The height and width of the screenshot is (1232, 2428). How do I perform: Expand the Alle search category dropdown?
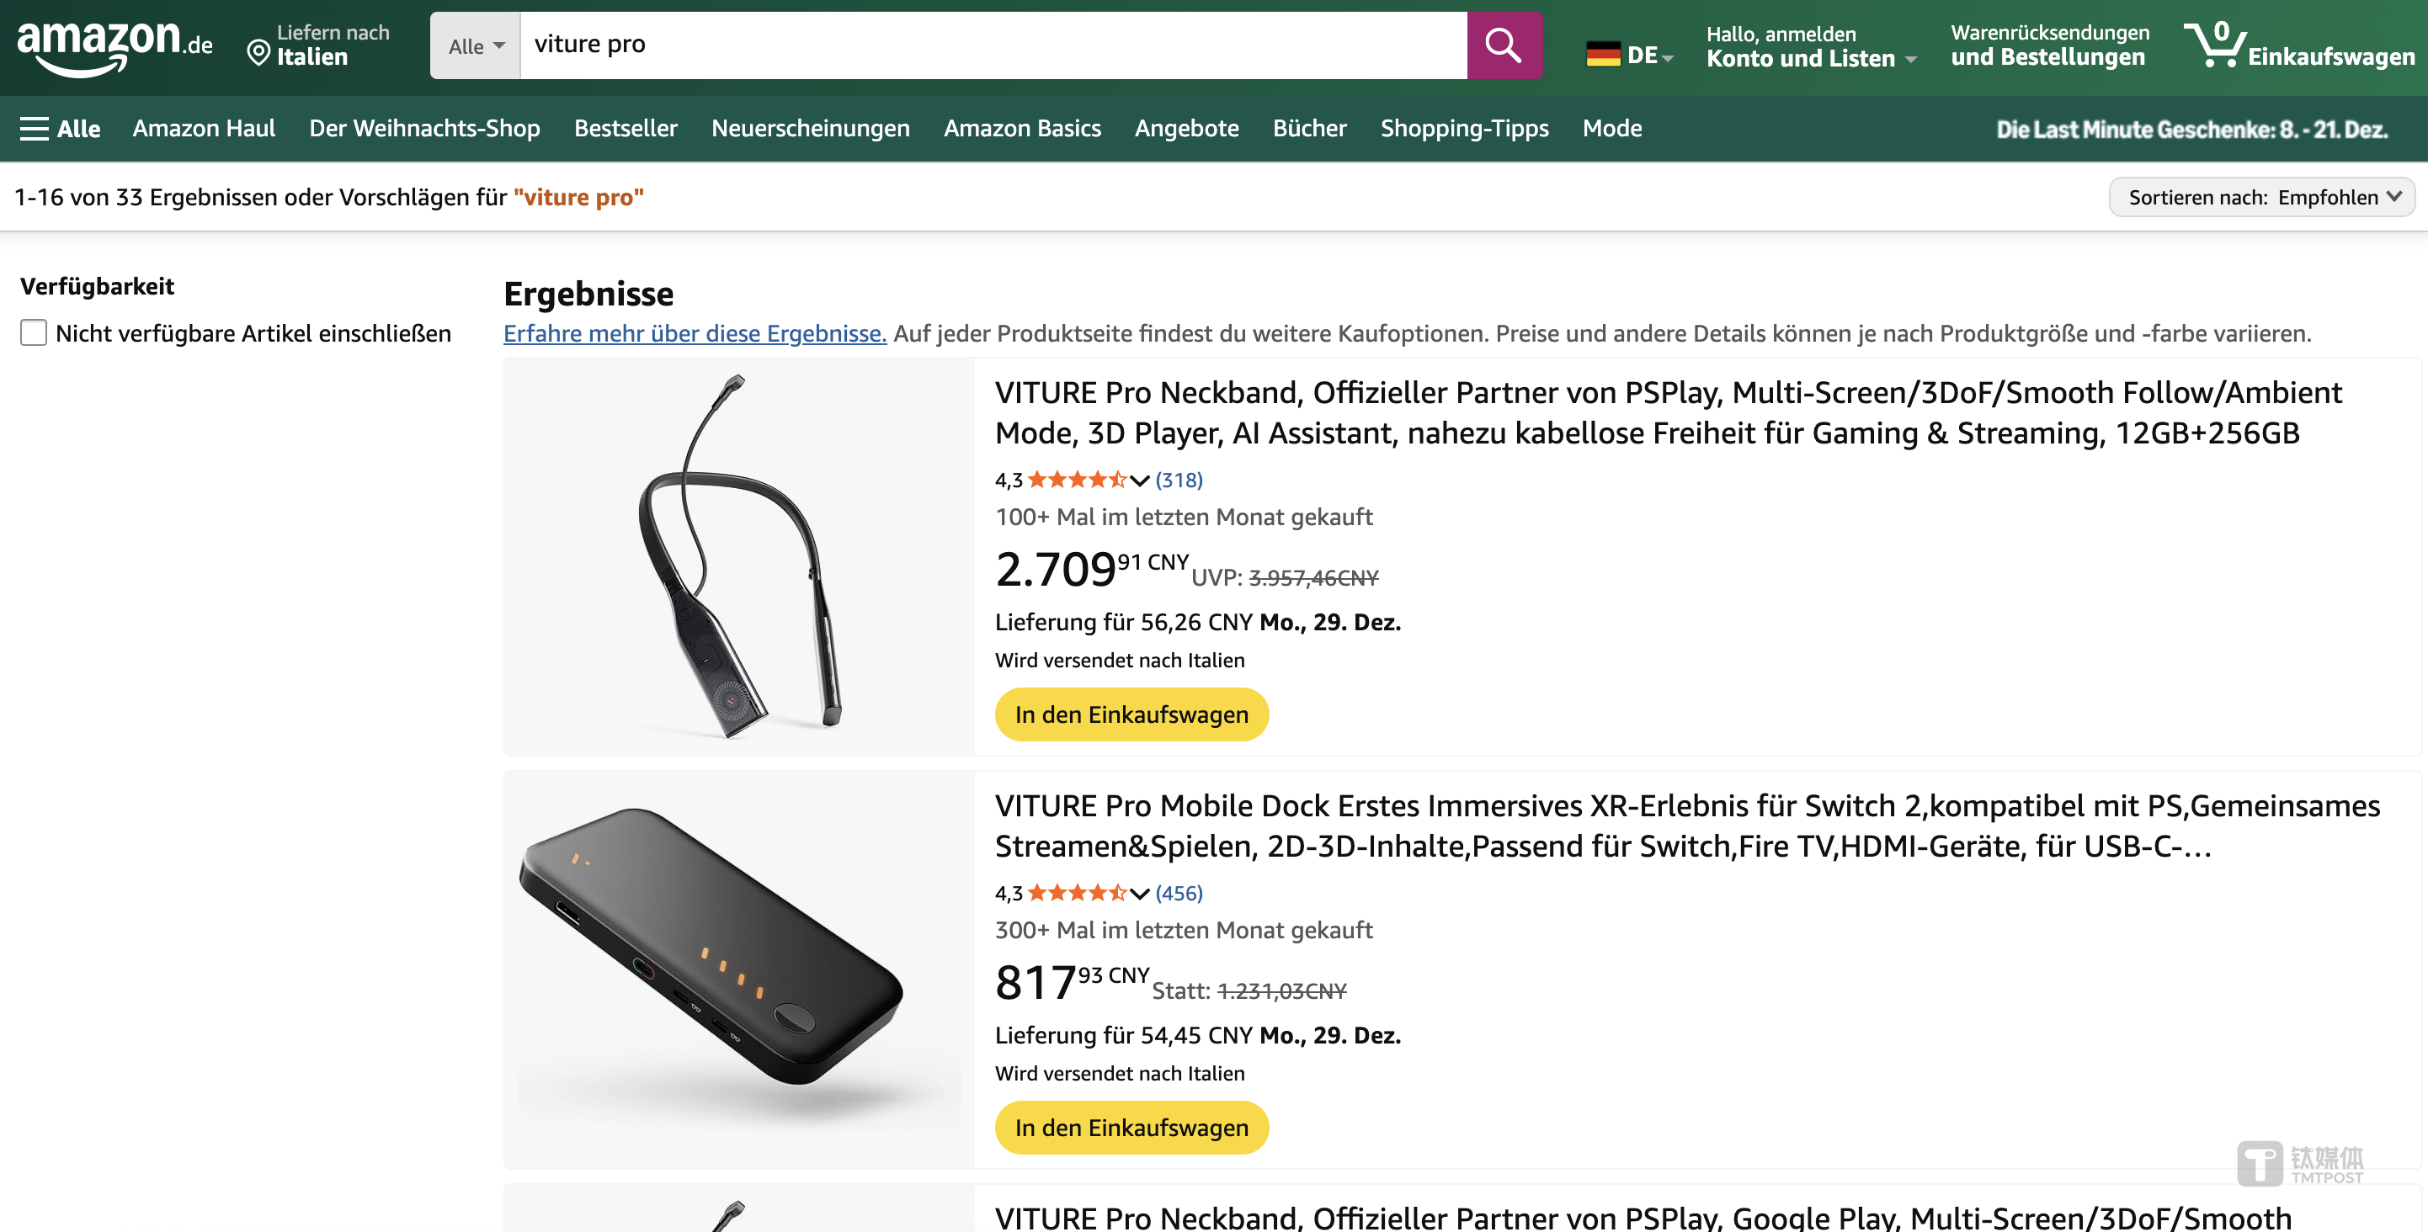point(476,45)
